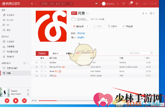Edit playlist title pencil icon

coord(87,13)
